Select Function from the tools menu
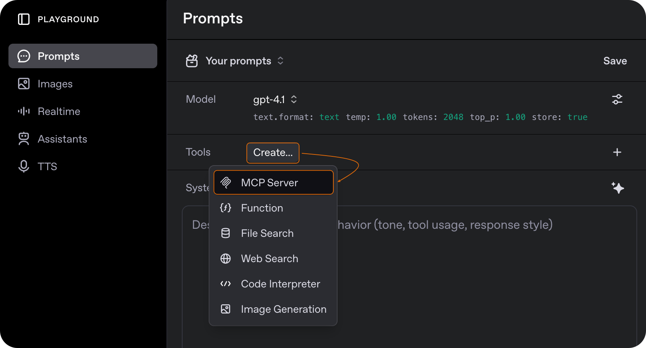This screenshot has width=646, height=348. (x=273, y=208)
